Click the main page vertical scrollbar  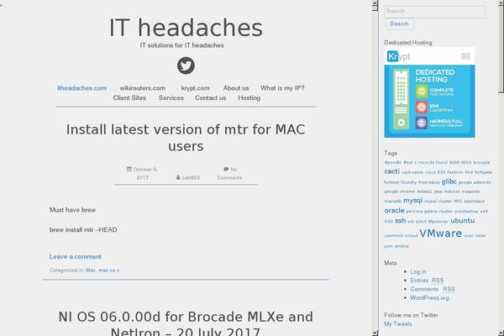[x=375, y=168]
